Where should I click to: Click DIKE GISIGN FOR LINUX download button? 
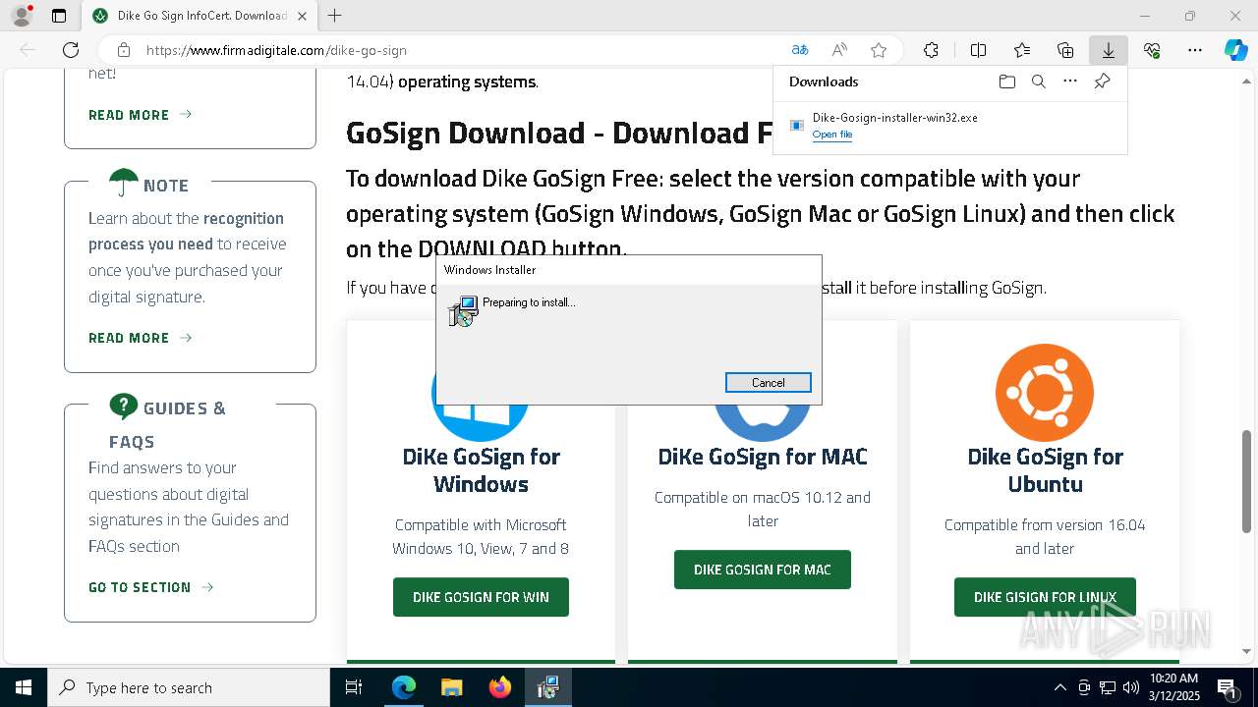click(1045, 597)
